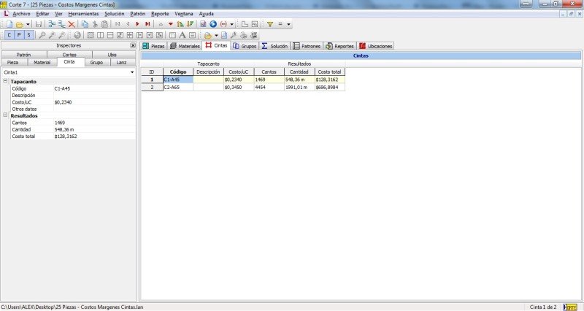The image size is (584, 311).
Task: Click the red X delete icon
Action: [72, 24]
